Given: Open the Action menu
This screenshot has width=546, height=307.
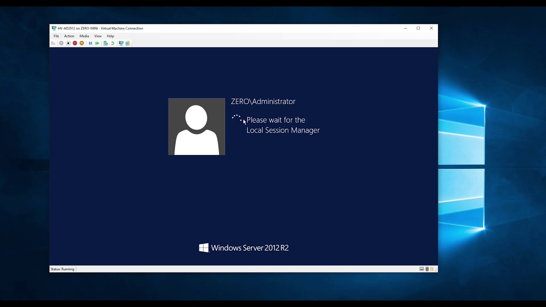Looking at the screenshot, I should click(x=69, y=36).
